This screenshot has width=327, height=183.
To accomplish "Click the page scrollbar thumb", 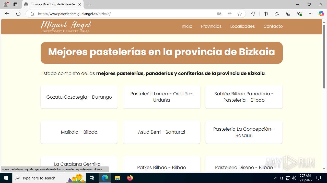I will click(324, 56).
